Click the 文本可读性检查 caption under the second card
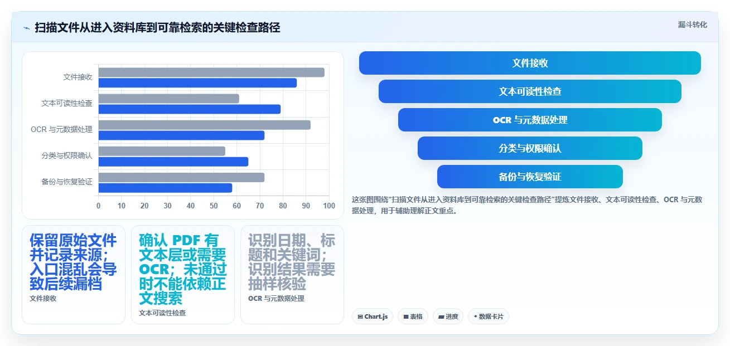 click(162, 313)
